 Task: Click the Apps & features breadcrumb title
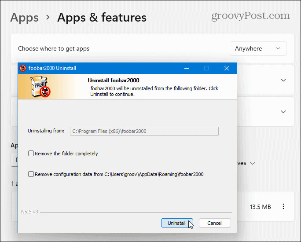(102, 18)
